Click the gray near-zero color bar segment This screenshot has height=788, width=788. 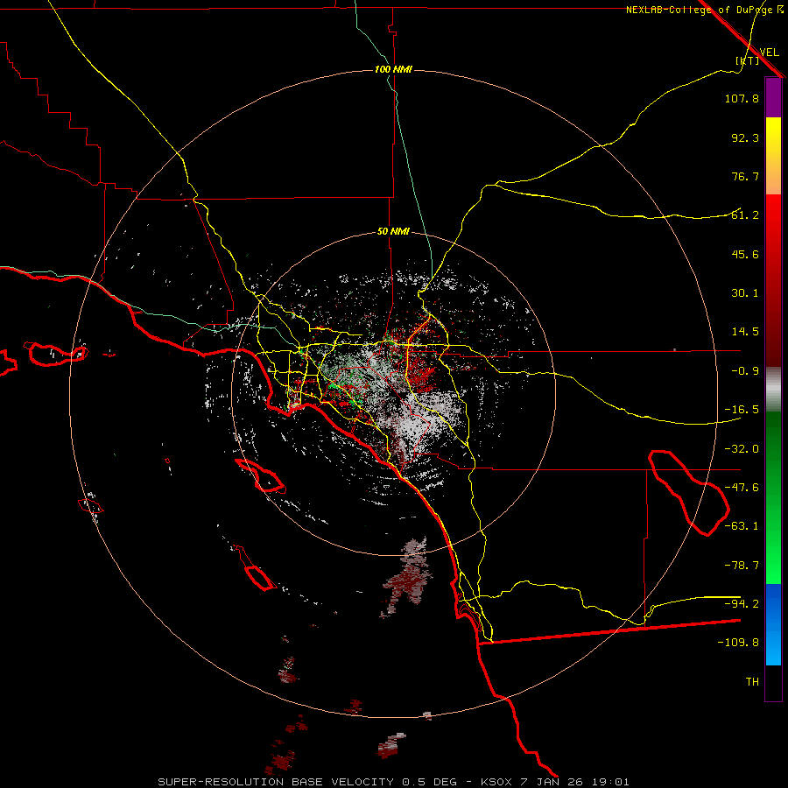click(x=773, y=389)
